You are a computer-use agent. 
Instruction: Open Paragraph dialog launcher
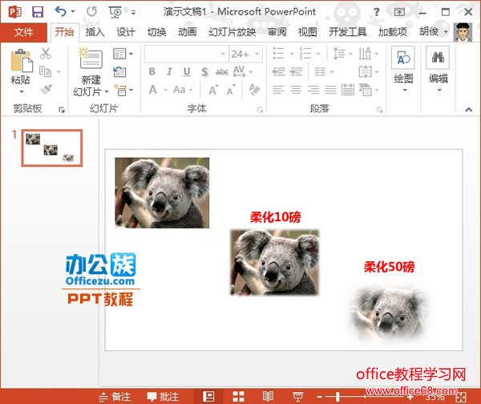coord(380,110)
